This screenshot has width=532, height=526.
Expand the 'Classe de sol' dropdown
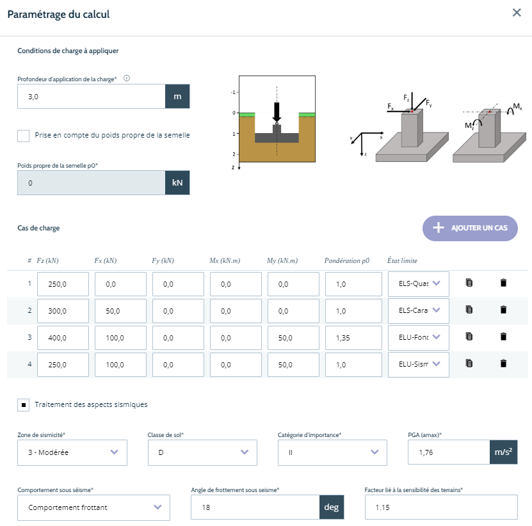(202, 452)
